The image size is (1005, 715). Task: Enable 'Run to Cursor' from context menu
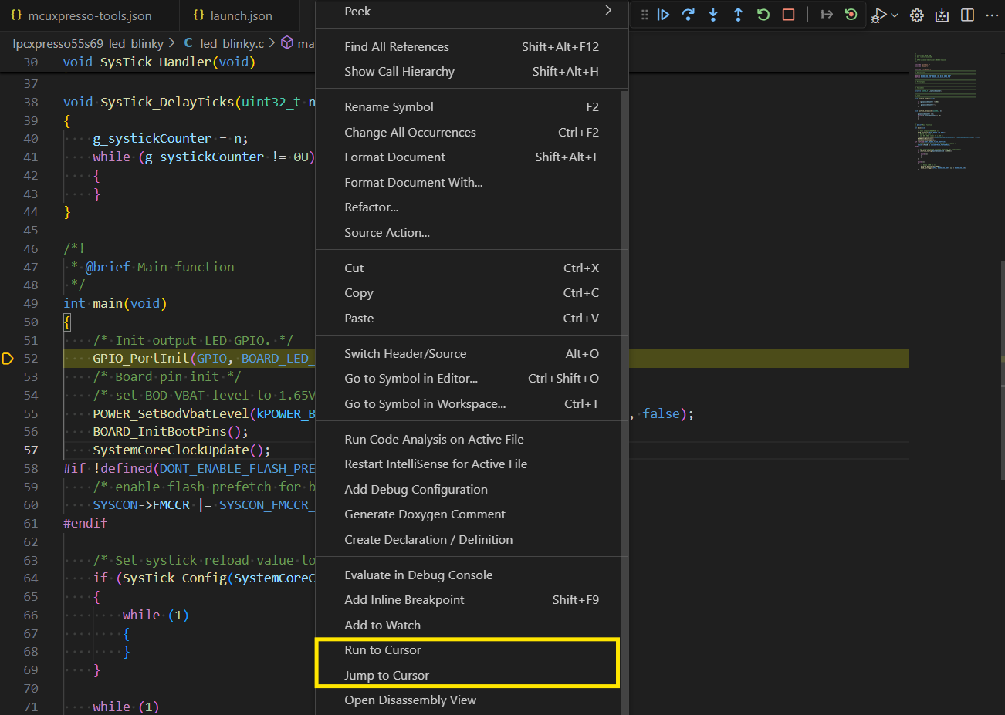point(383,649)
